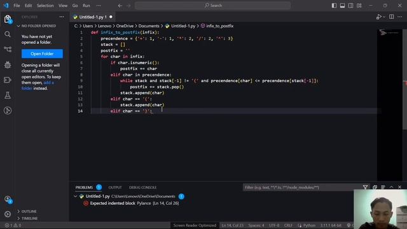Open the Explorer view in activity bar
The image size is (407, 229).
[8, 19]
